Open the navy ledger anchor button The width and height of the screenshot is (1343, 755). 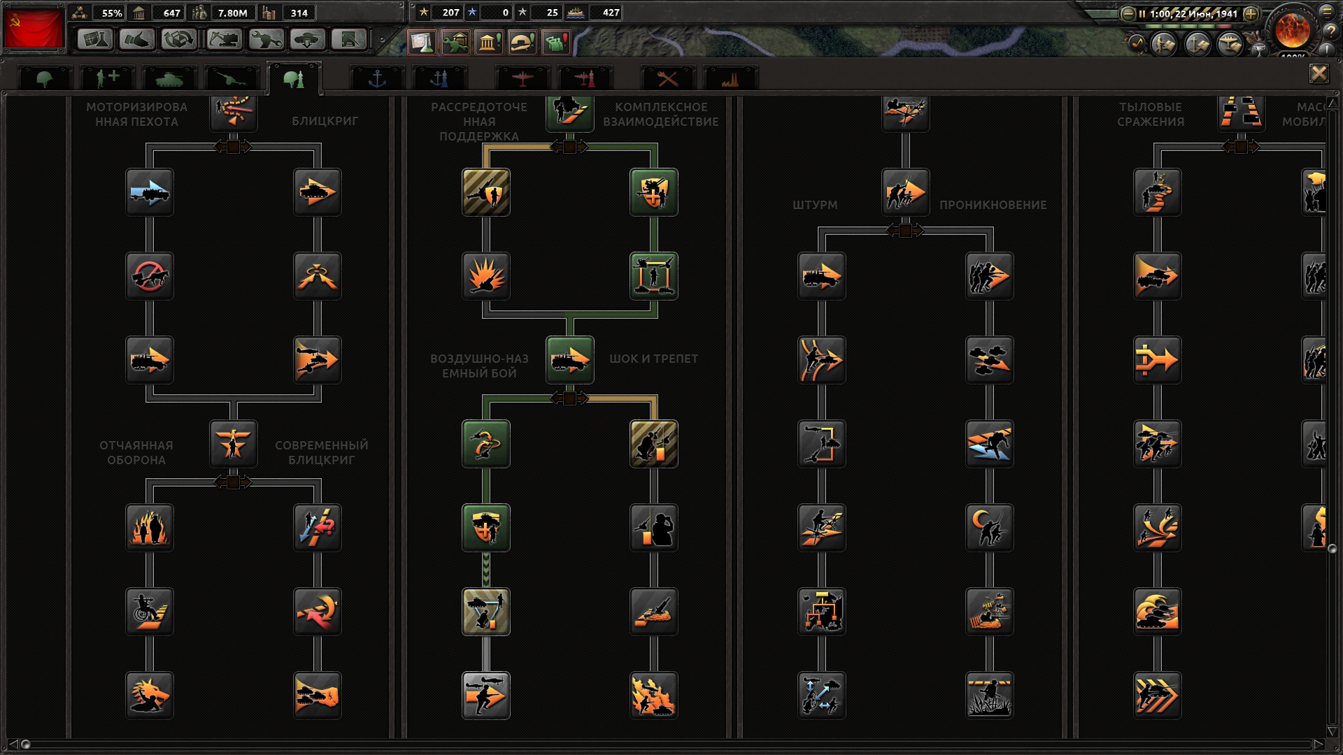(1198, 44)
